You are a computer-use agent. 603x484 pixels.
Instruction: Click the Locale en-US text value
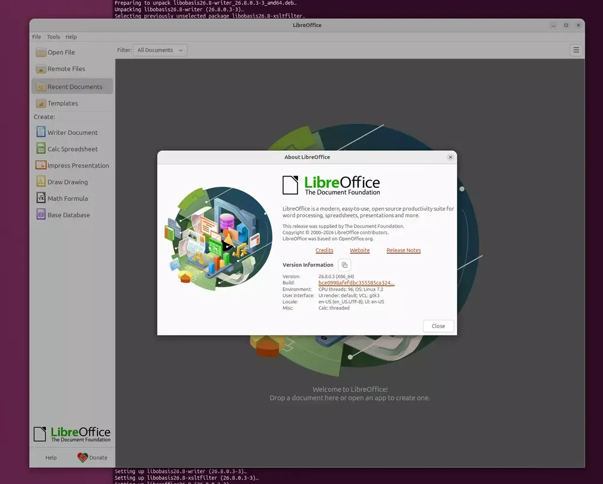[x=351, y=302]
